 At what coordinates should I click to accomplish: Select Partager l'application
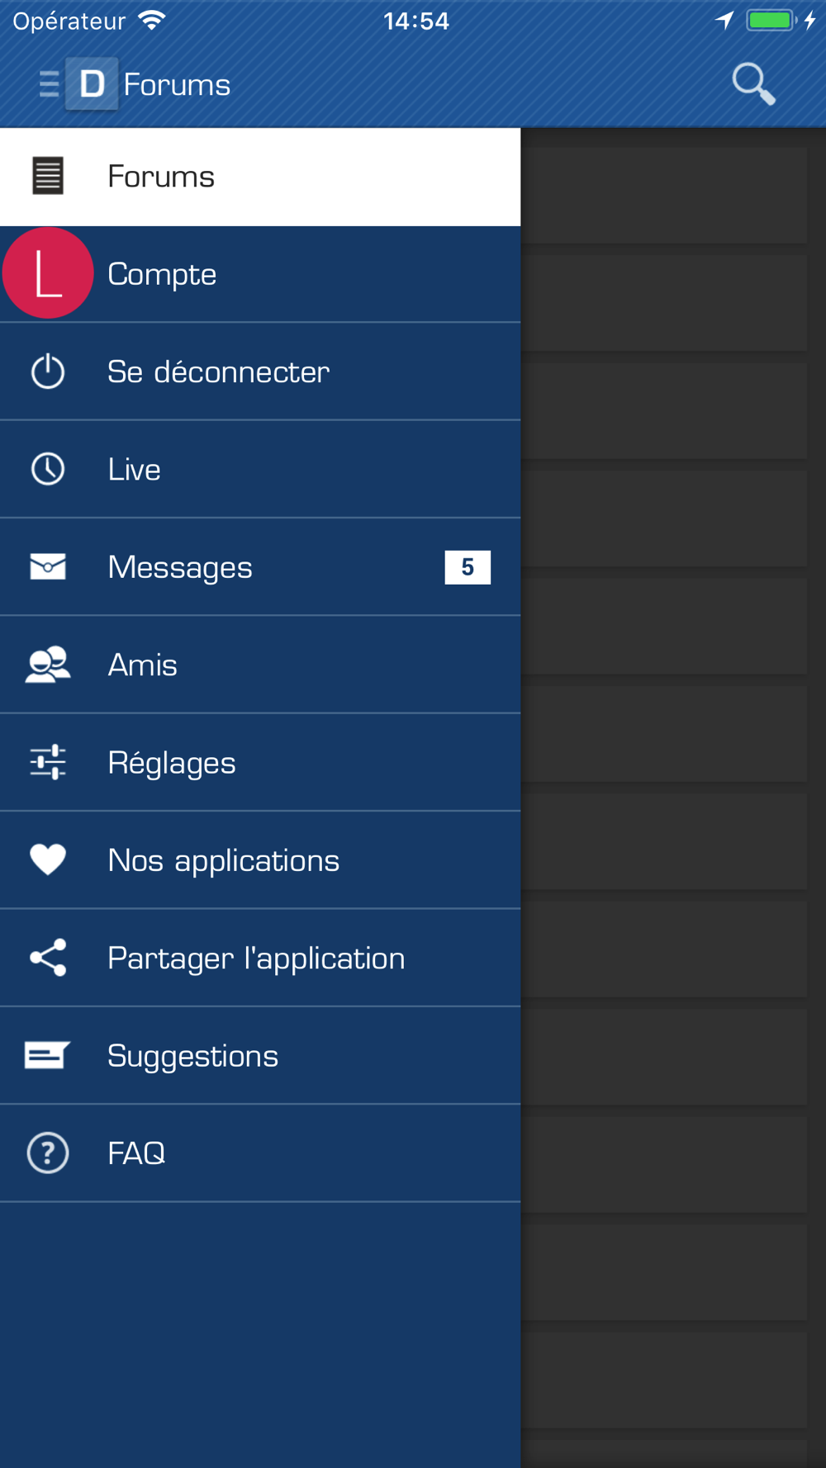pyautogui.click(x=260, y=958)
